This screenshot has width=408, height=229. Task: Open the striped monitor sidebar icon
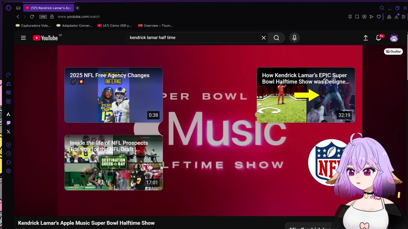click(9, 93)
